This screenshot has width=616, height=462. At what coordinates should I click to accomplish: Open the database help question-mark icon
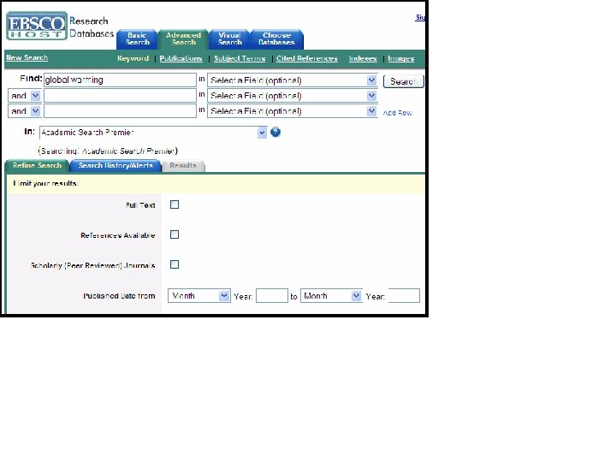275,133
